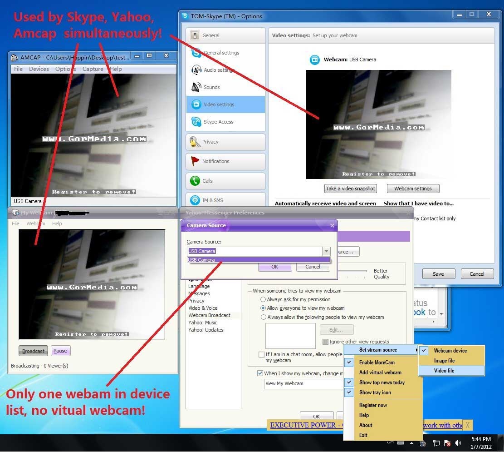Open the Camera Source dropdown arrow
Screen dimensions: 504x452
[x=326, y=251]
